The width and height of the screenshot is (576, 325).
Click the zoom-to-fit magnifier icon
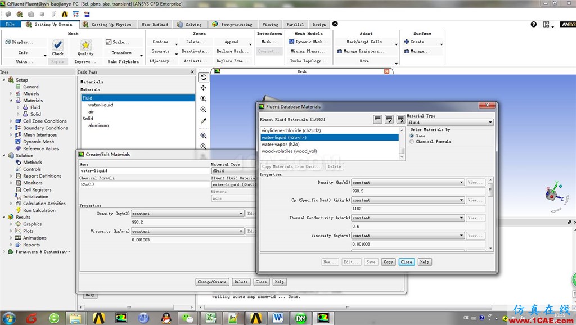[x=204, y=136]
